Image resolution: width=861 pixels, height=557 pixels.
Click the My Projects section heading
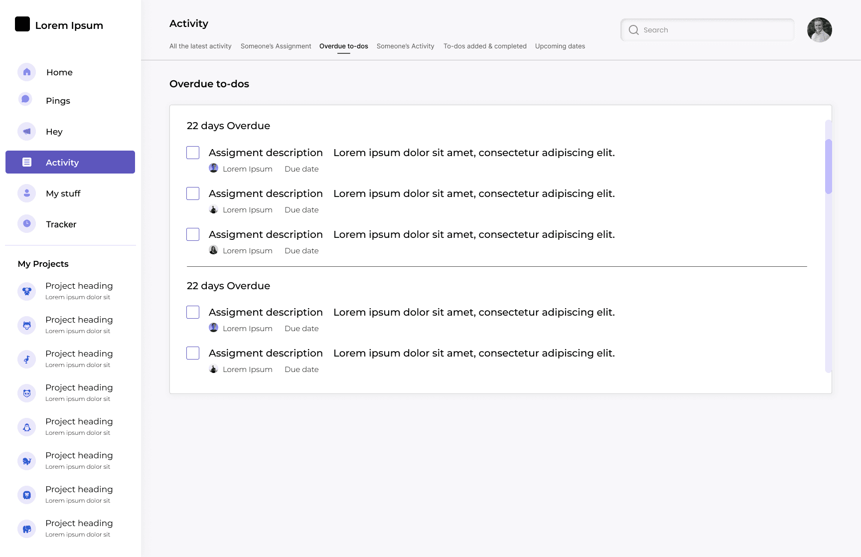[x=43, y=264]
